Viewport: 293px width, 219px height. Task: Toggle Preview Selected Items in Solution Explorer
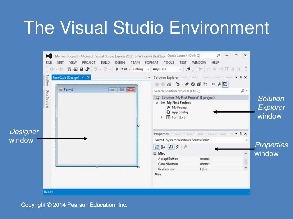[225, 84]
